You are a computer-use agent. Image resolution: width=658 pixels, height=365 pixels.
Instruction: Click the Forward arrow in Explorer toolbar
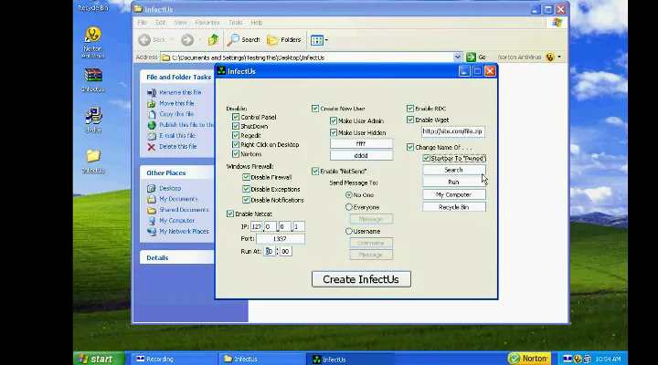(x=187, y=40)
